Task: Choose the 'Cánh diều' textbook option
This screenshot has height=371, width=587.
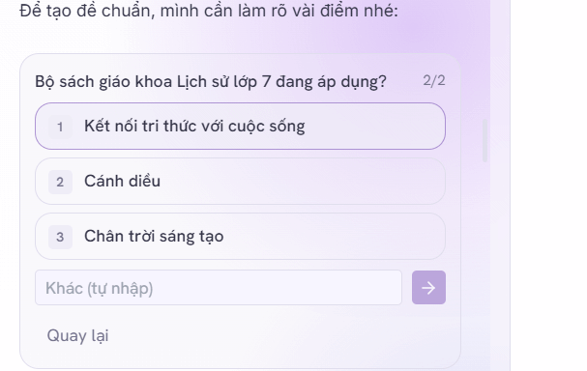Action: (x=240, y=182)
